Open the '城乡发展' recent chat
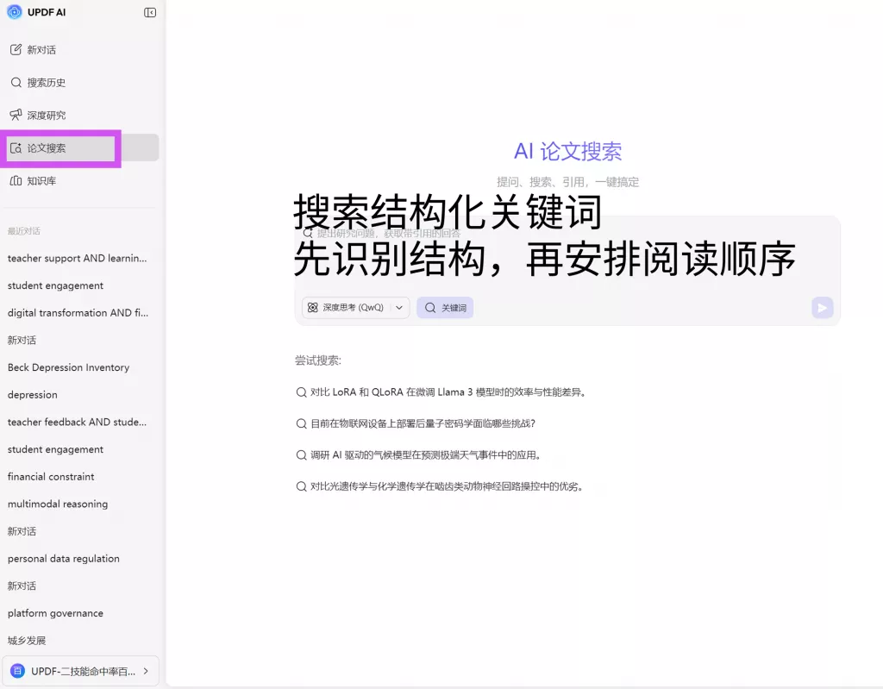 pyautogui.click(x=28, y=640)
